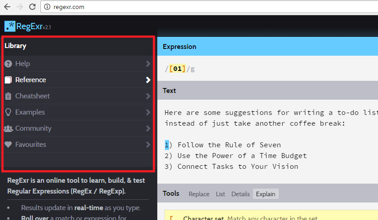378x220 pixels.
Task: Switch to the Replace tool tab
Action: [x=199, y=194]
